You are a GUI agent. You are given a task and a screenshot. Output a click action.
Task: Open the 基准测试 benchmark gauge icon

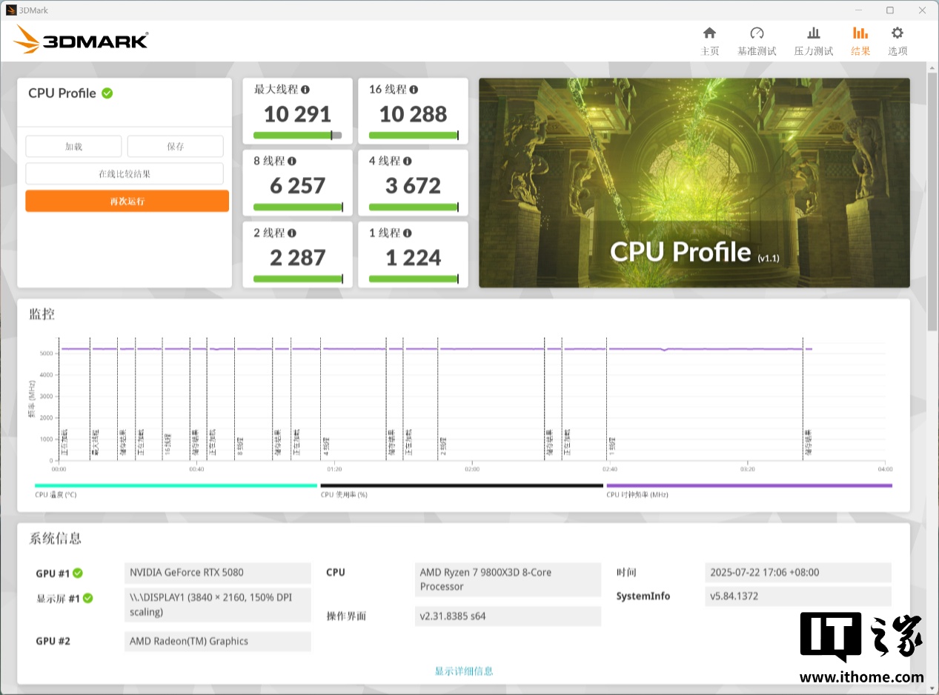[757, 33]
